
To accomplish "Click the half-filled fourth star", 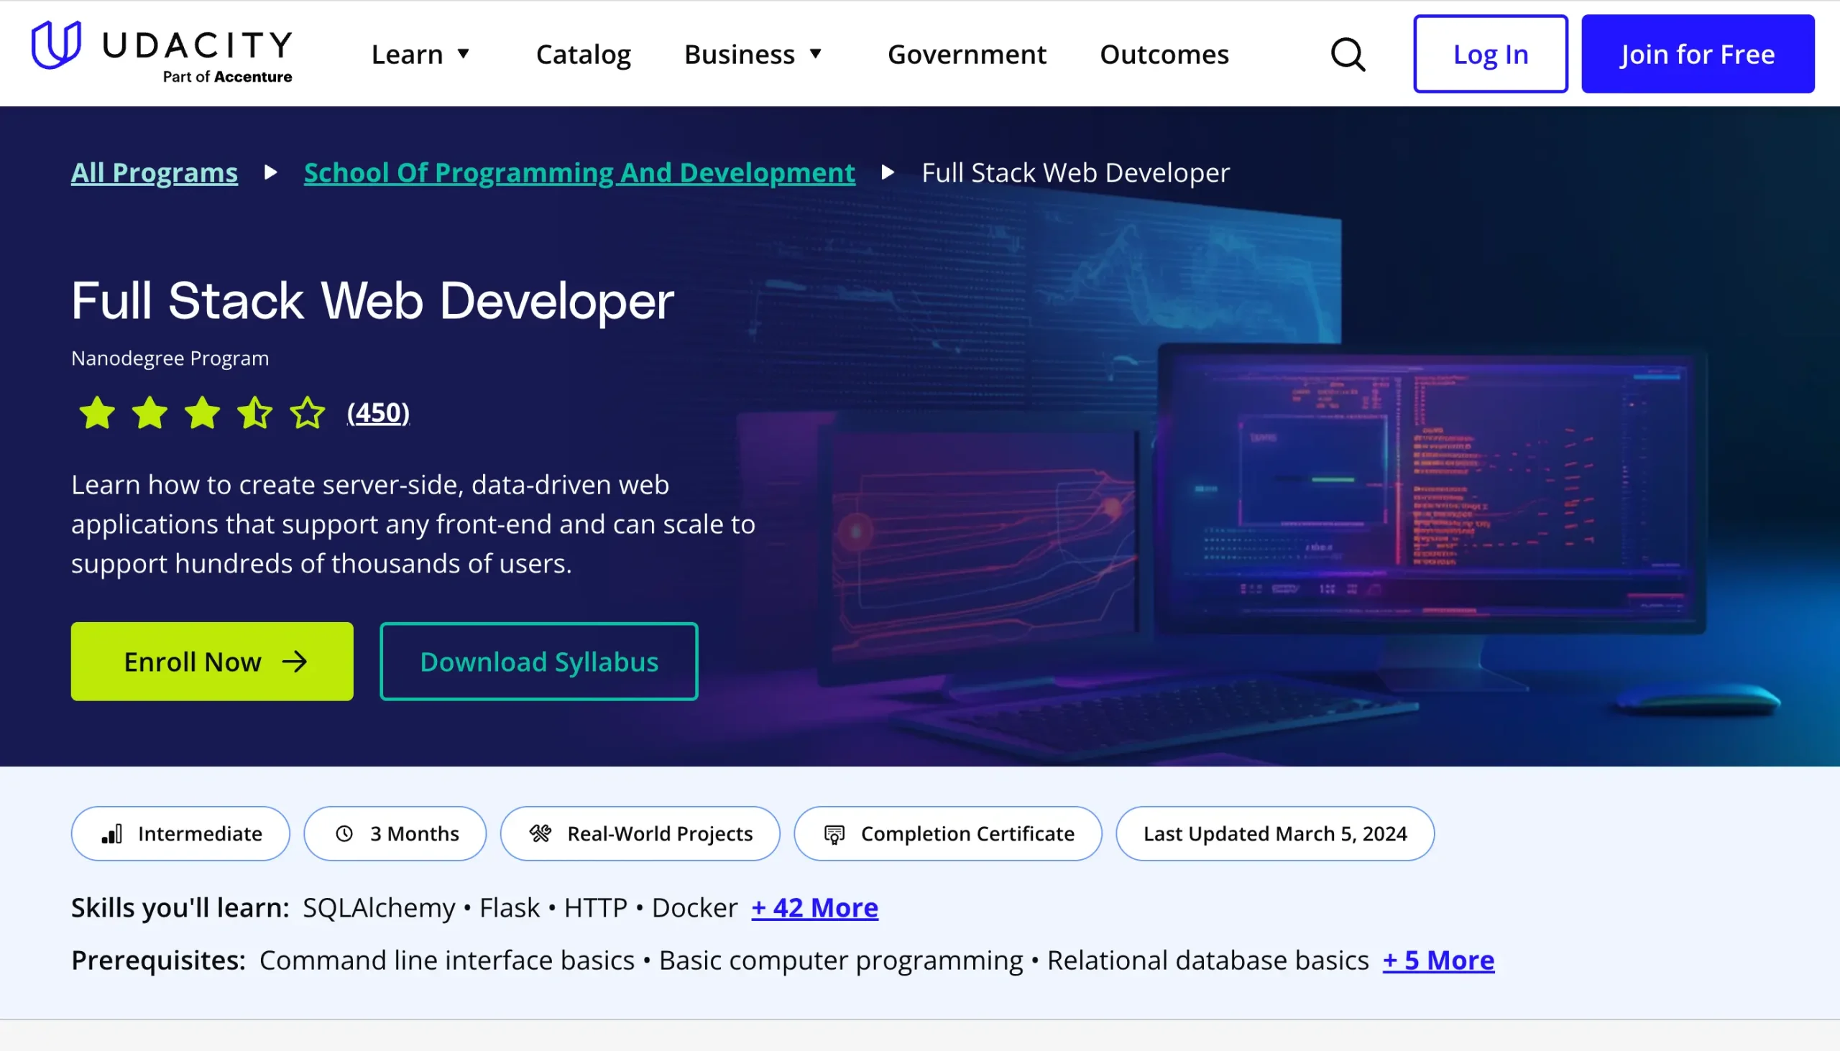I will (255, 413).
